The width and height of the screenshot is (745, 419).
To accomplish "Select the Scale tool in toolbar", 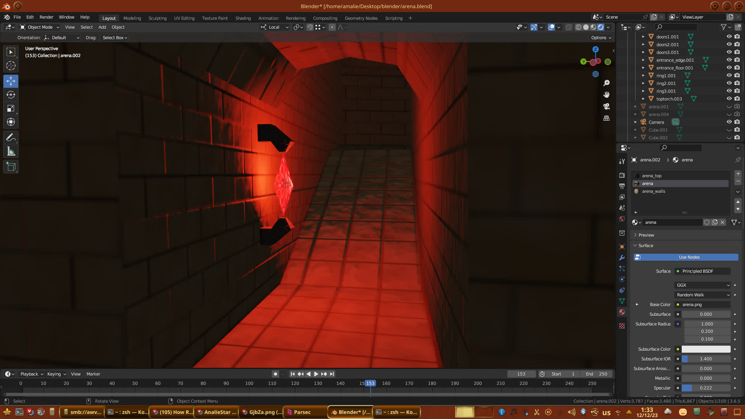I will (x=11, y=109).
